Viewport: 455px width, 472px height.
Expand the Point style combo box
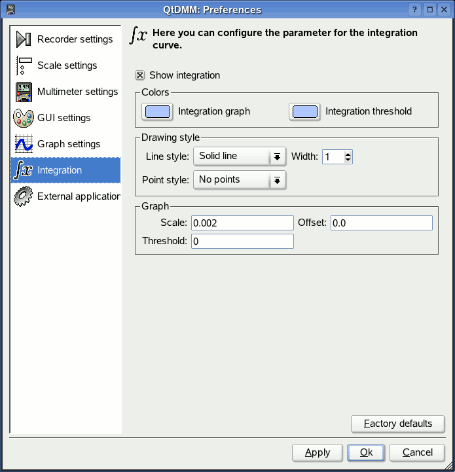[x=239, y=180]
